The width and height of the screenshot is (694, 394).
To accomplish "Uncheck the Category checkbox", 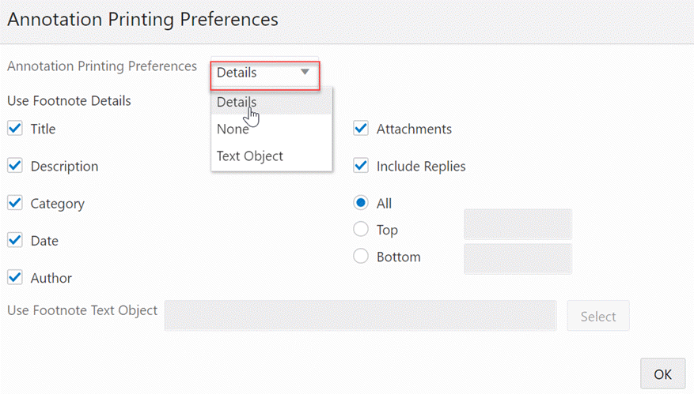I will (x=14, y=203).
